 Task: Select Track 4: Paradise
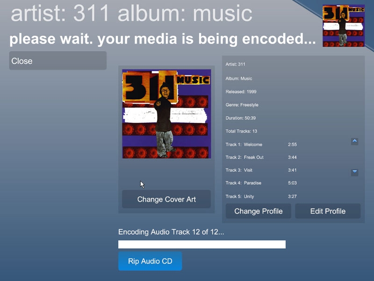click(261, 183)
